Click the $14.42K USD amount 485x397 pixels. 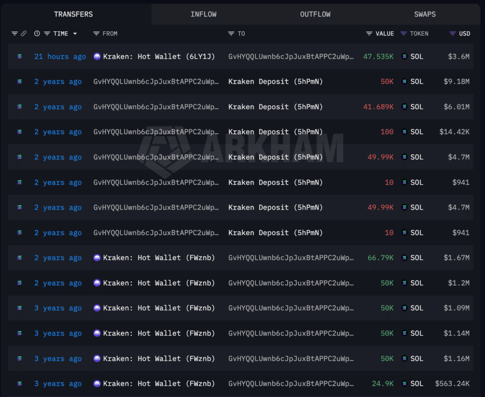coord(454,132)
